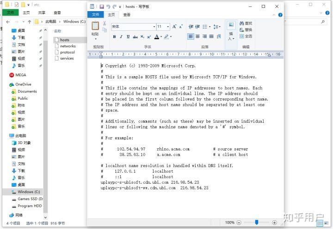The width and height of the screenshot is (333, 229).
Task: Click the zoom slider handle
Action: [257, 222]
